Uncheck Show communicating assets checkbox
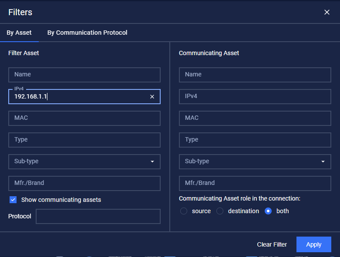This screenshot has width=340, height=257. click(13, 200)
